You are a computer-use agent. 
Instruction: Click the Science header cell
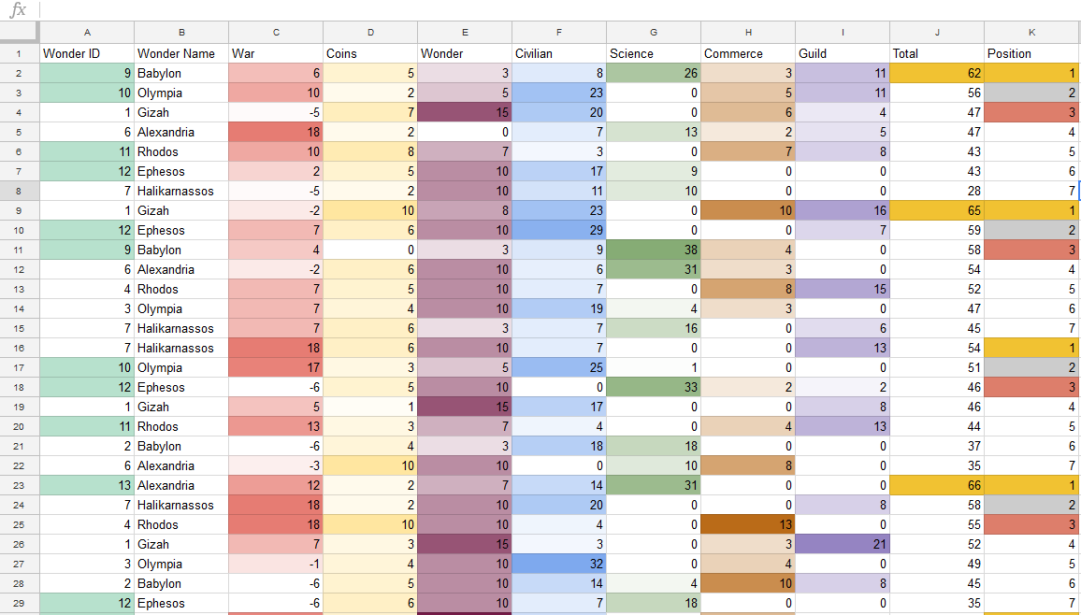[x=654, y=53]
